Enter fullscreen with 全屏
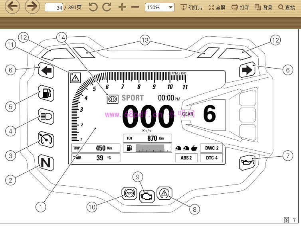This screenshot has height=226, width=301. tap(217, 7)
